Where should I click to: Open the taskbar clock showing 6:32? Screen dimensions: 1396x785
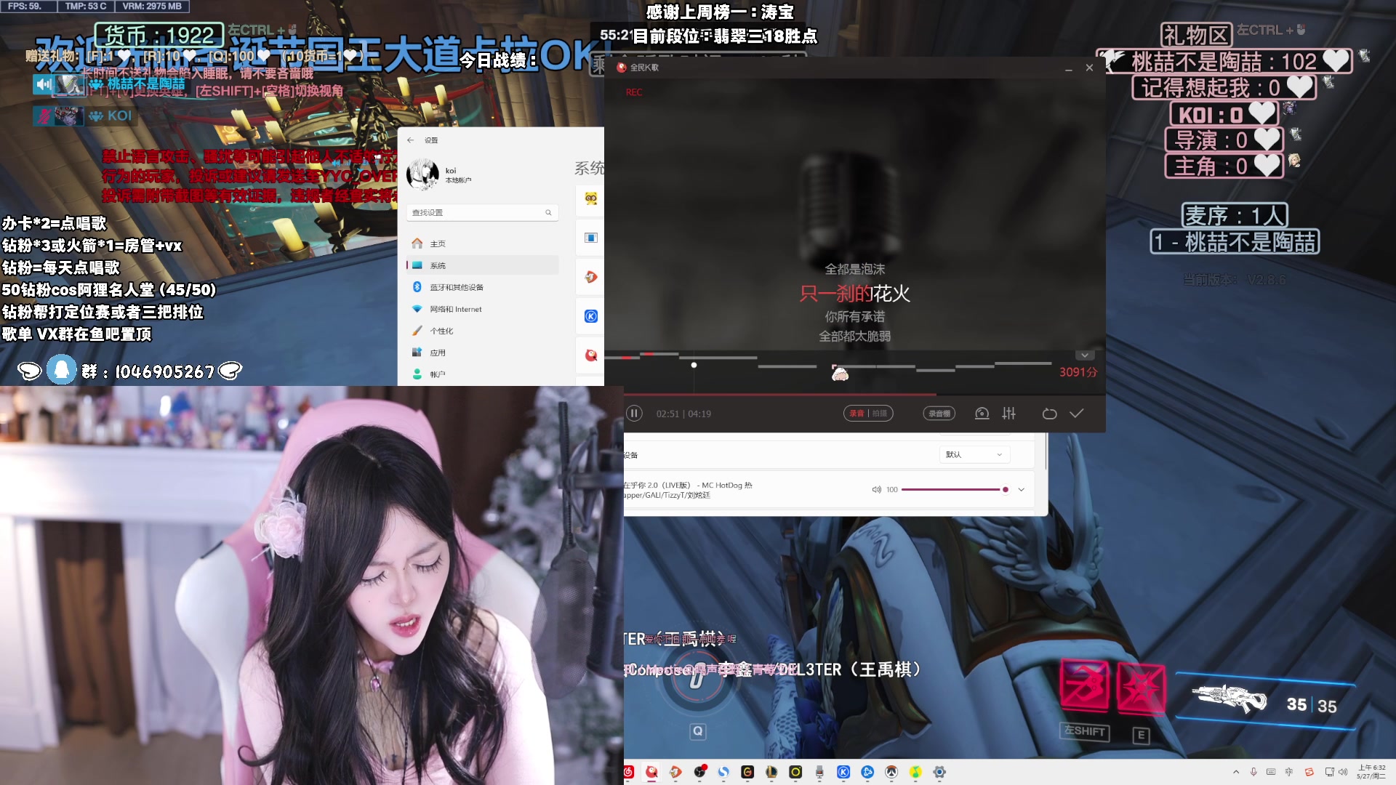click(1371, 772)
